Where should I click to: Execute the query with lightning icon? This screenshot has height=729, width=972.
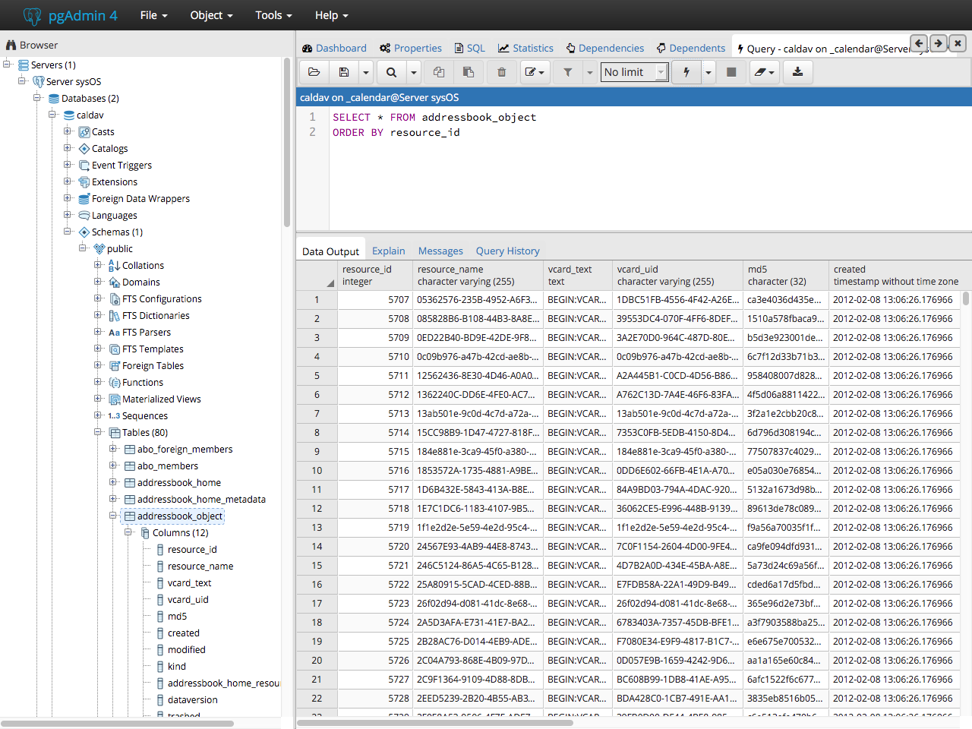click(686, 72)
